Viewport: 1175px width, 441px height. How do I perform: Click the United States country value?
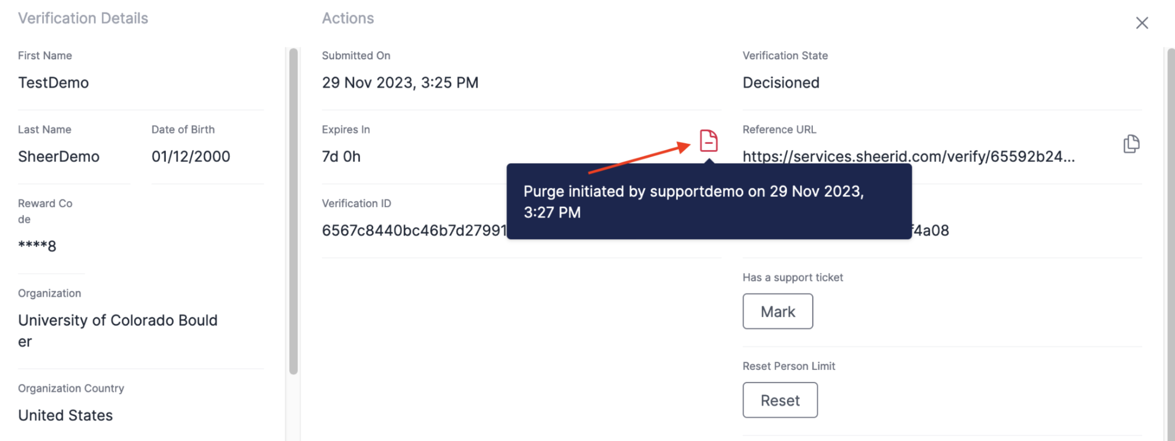65,415
